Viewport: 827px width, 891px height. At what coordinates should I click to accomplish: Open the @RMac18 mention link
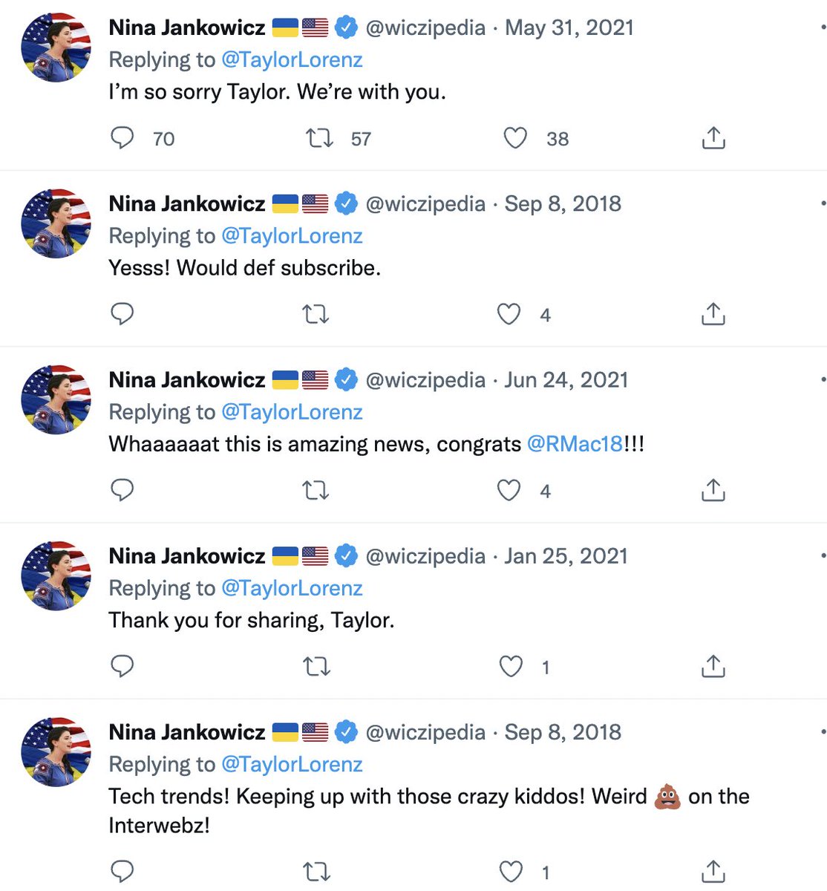coord(575,444)
